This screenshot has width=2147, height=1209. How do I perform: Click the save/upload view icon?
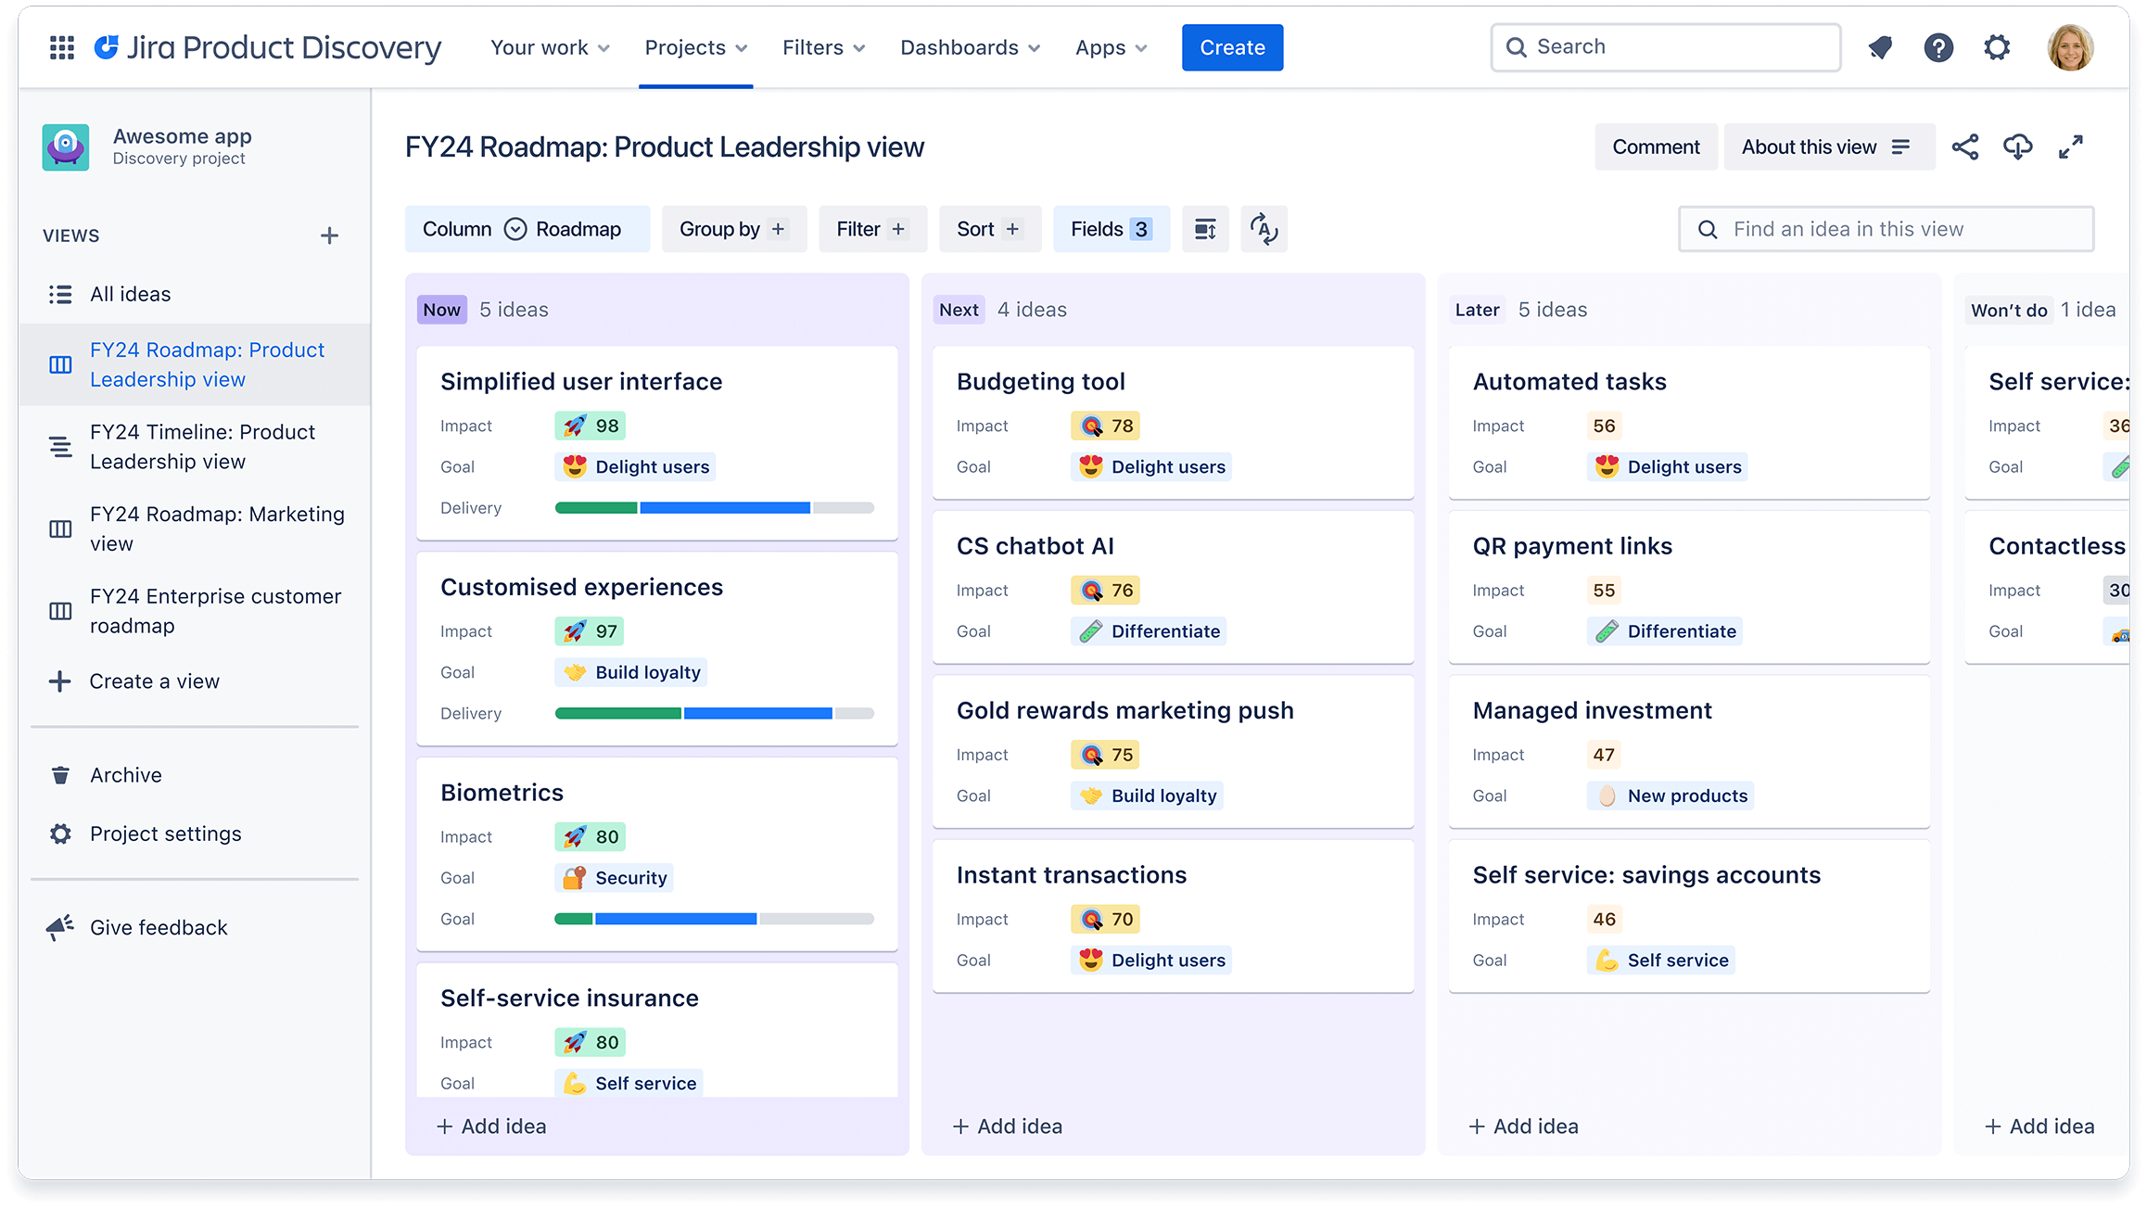coord(2017,146)
